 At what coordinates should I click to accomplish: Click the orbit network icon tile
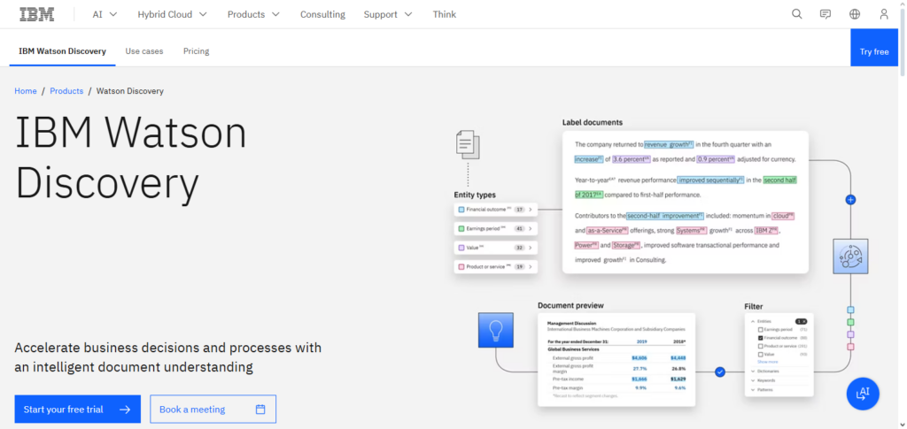850,256
